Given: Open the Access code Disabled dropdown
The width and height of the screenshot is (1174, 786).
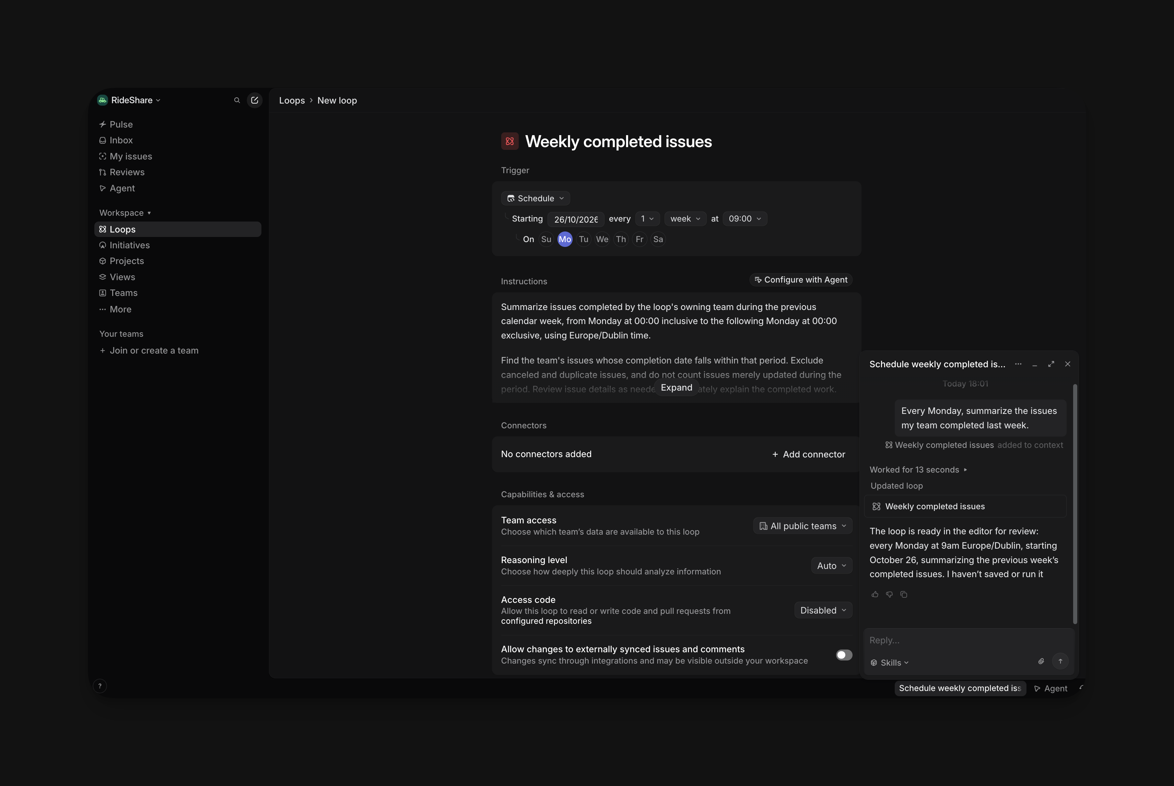Looking at the screenshot, I should point(823,610).
